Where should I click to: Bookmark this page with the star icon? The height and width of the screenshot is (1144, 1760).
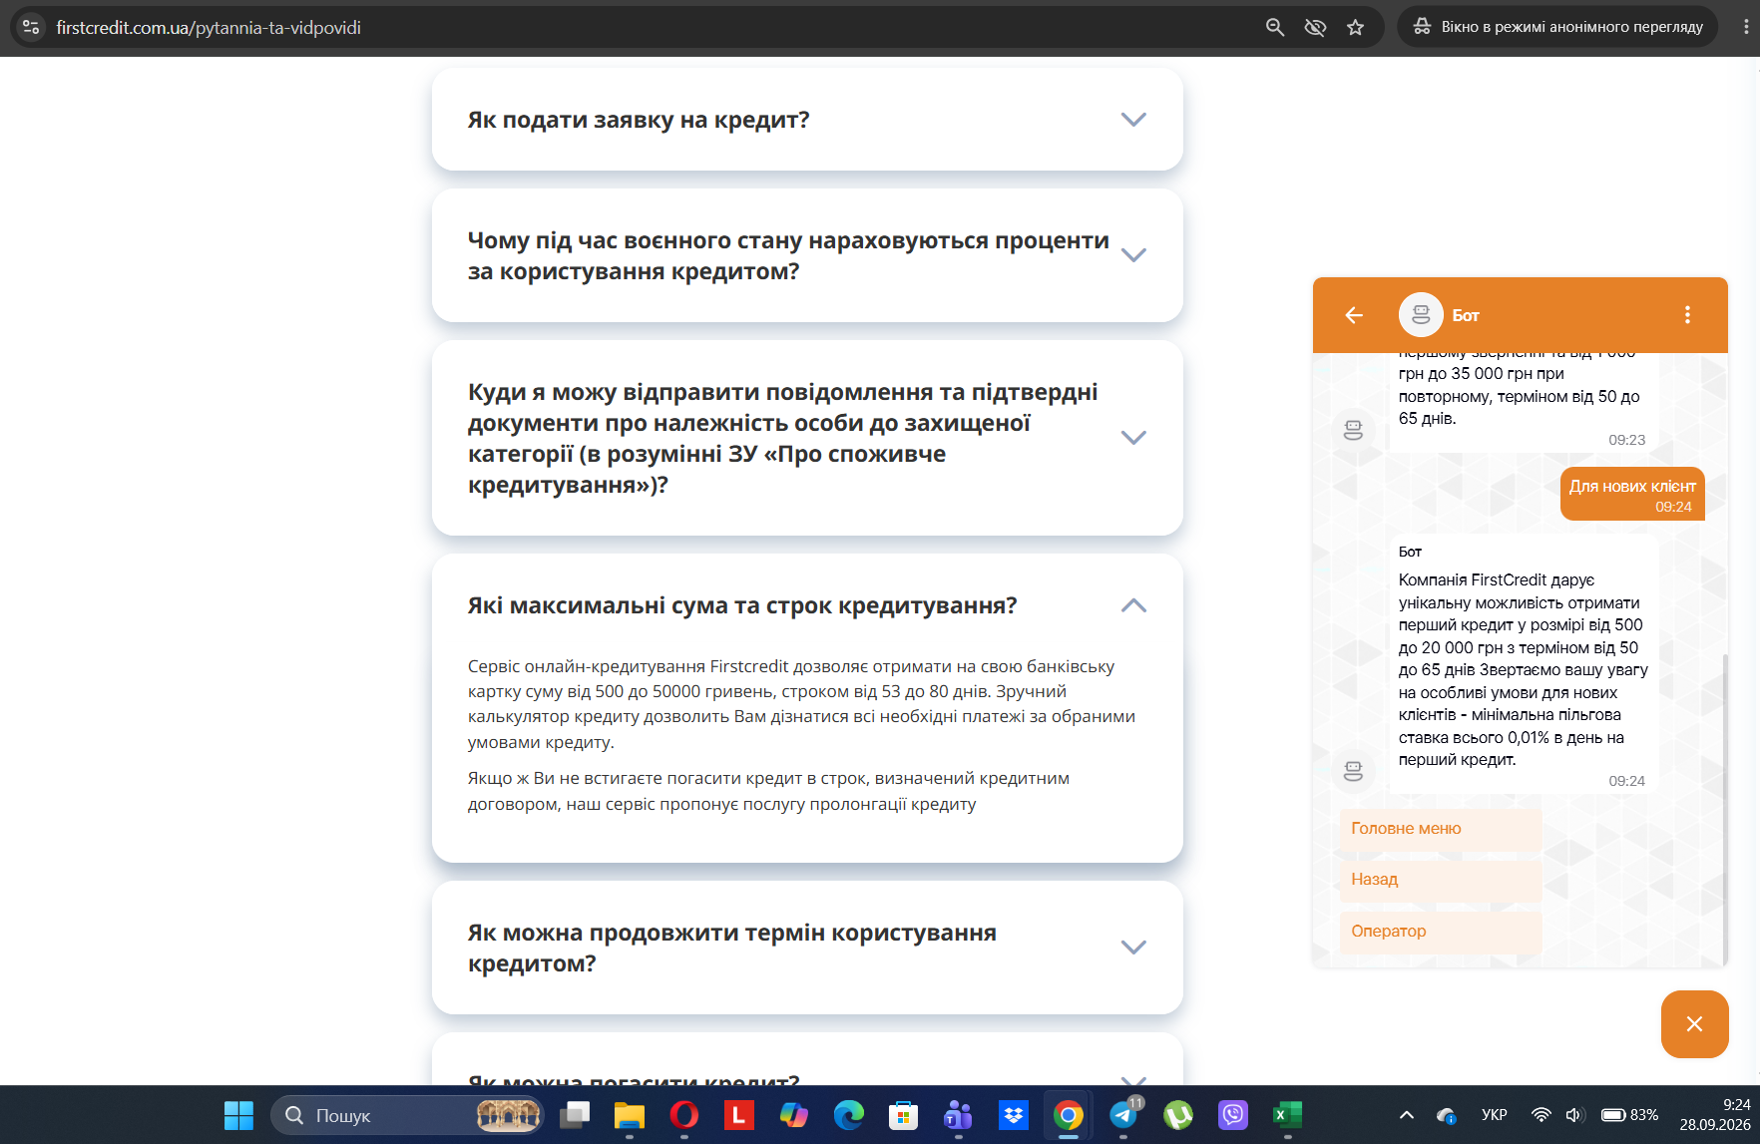pyautogui.click(x=1355, y=27)
